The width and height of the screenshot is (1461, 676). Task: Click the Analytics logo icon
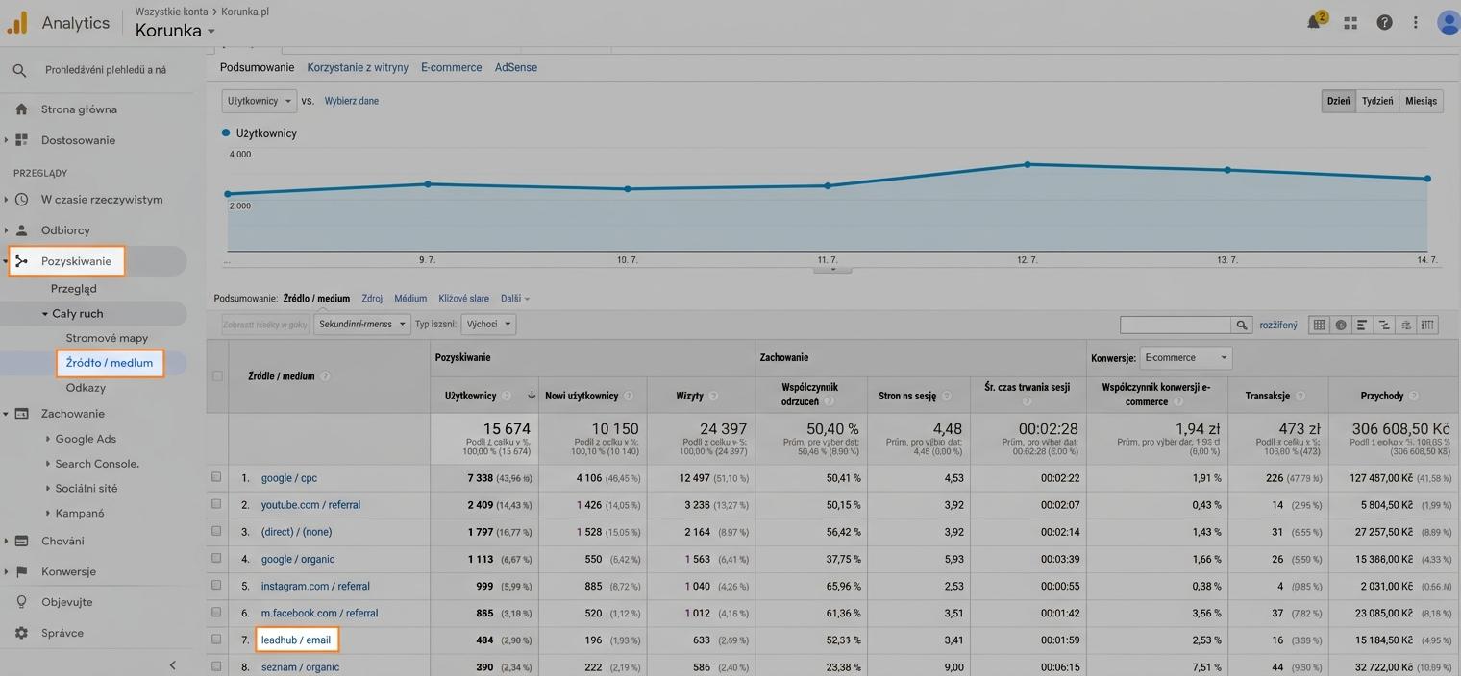coord(17,22)
